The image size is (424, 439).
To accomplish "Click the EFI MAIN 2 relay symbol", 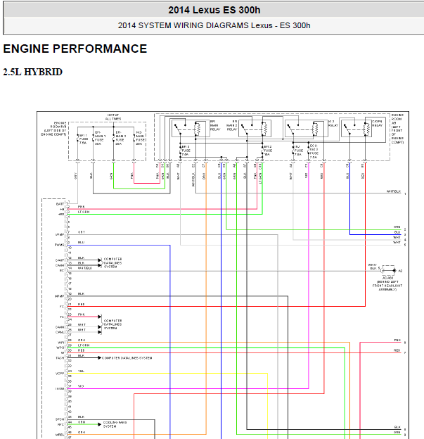I will (x=255, y=129).
